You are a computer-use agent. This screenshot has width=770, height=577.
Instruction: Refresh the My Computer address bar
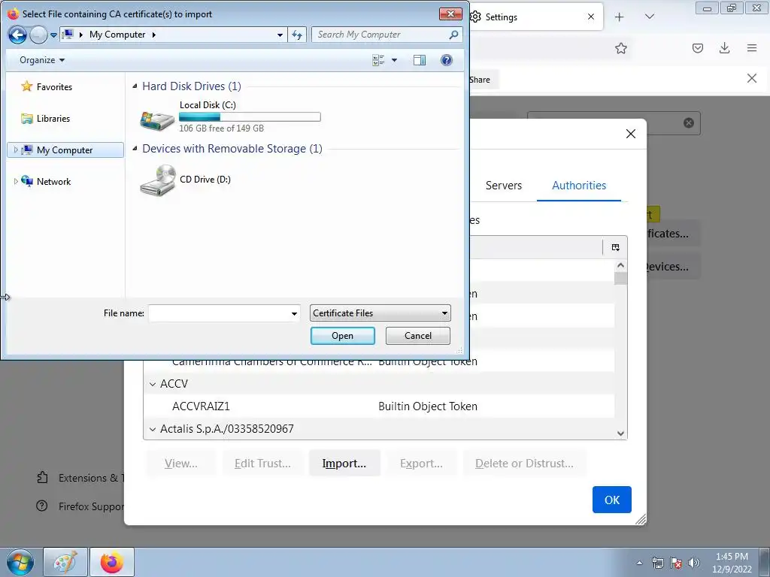[297, 35]
